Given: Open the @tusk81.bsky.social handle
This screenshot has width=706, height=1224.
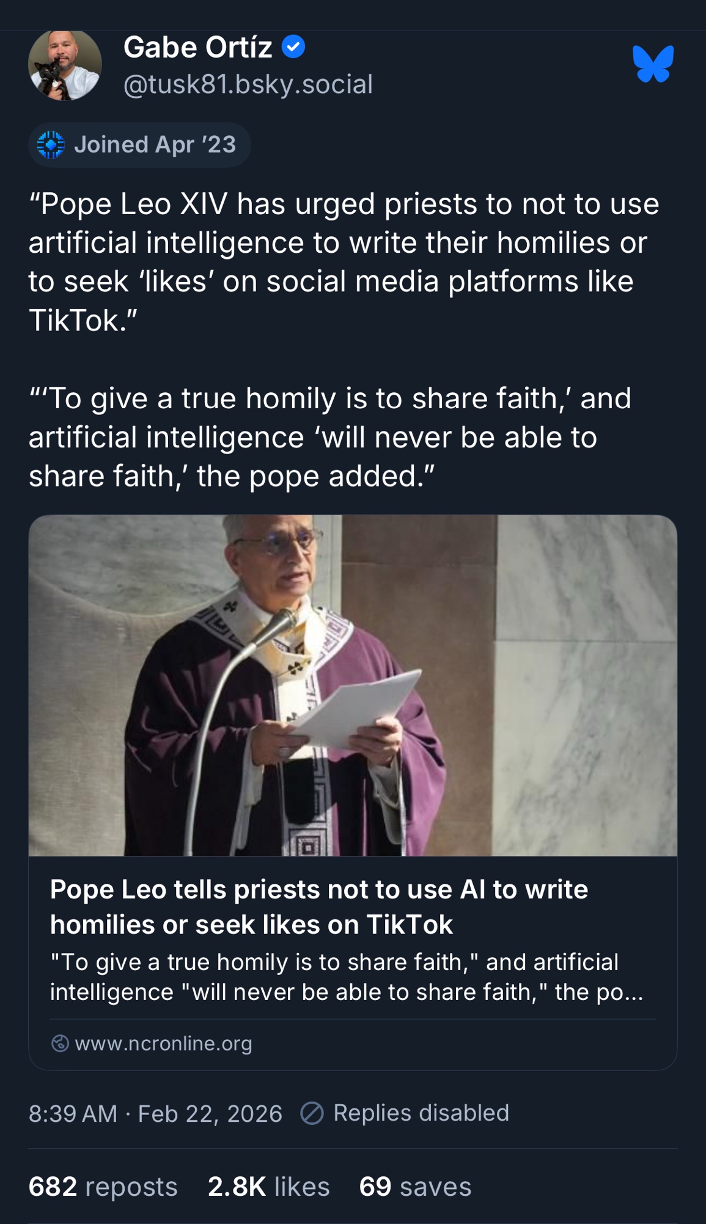Looking at the screenshot, I should [x=248, y=84].
